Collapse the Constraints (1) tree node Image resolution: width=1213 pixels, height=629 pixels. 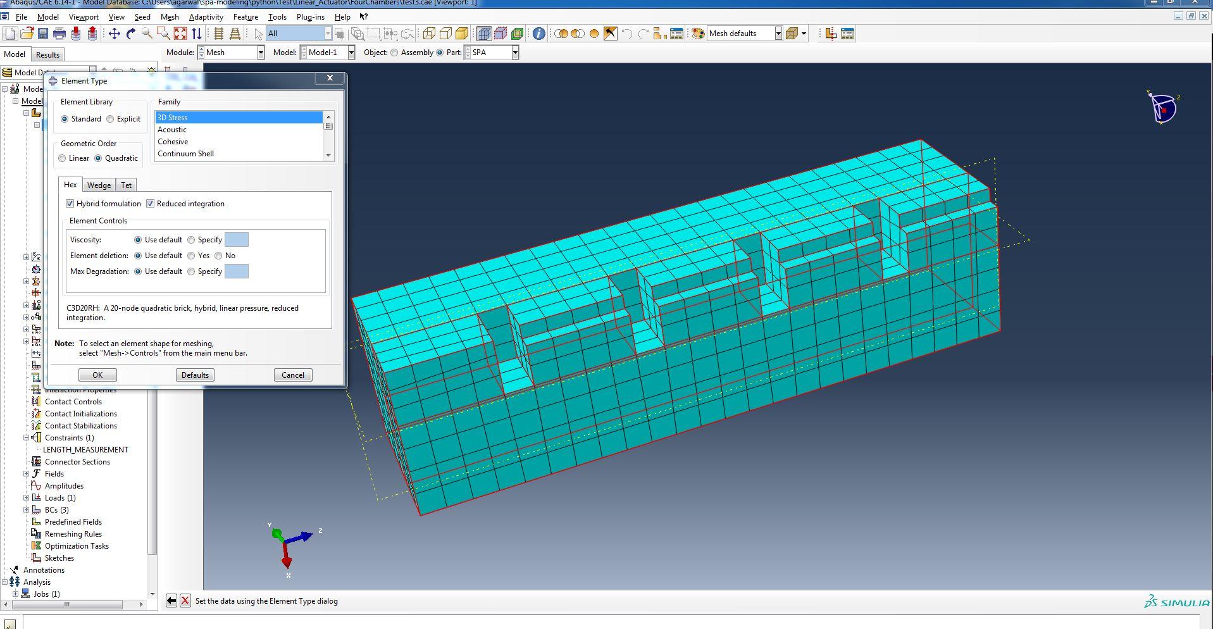click(x=27, y=438)
